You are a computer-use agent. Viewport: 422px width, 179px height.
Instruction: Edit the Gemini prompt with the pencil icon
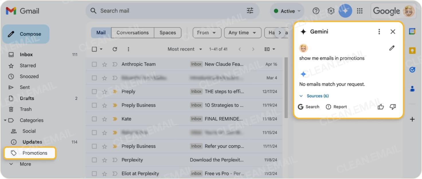tap(392, 48)
